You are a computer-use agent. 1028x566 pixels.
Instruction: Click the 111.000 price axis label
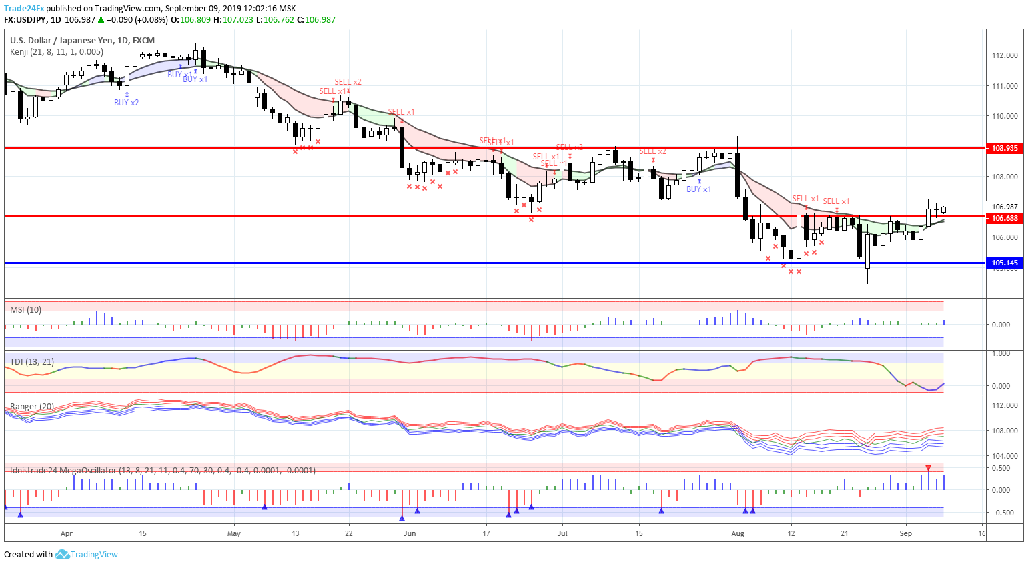pyautogui.click(x=1005, y=86)
